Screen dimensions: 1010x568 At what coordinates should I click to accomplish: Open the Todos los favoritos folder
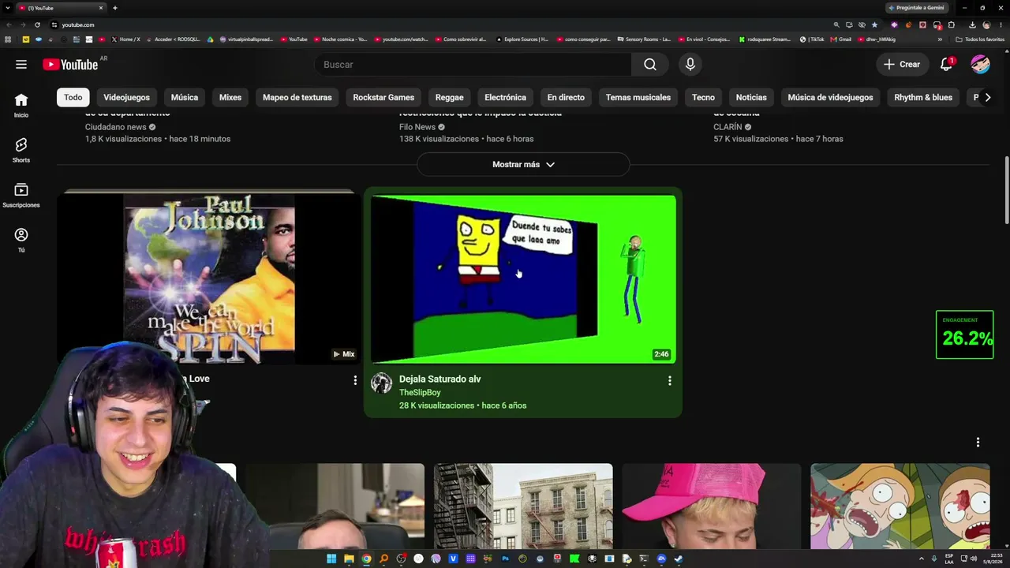[x=979, y=39]
